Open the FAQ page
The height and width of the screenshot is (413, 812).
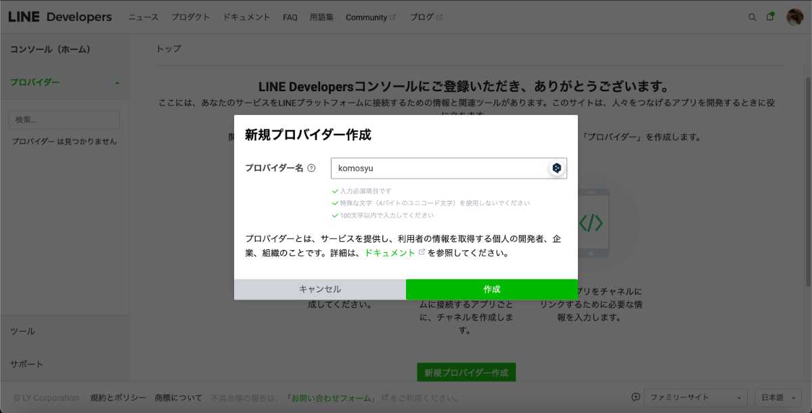coord(290,18)
